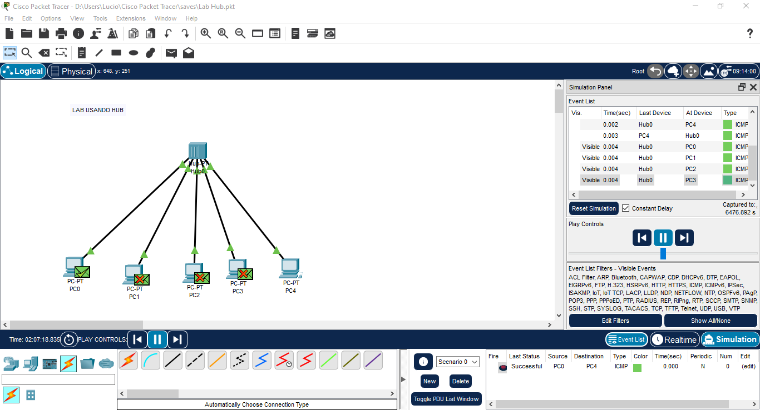760x410 pixels.
Task: Open the Options menu
Action: (x=51, y=18)
